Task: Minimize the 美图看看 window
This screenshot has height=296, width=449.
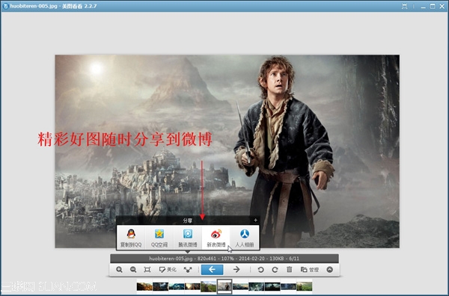Action: click(423, 7)
